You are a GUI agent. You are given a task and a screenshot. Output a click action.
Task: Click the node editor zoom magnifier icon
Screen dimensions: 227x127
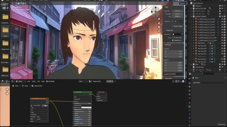point(7,89)
